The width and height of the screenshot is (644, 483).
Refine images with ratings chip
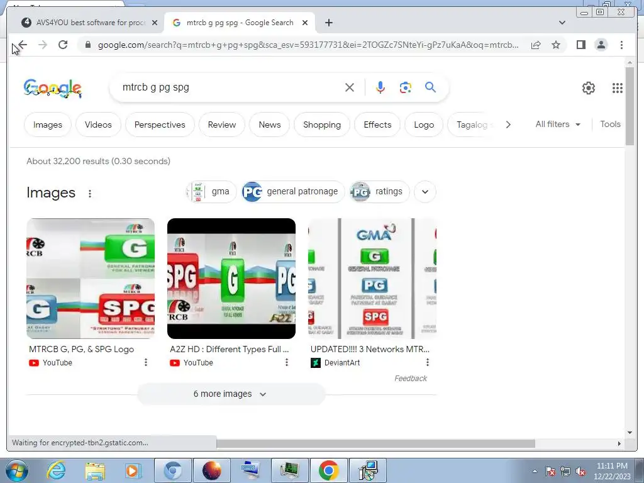click(379, 191)
